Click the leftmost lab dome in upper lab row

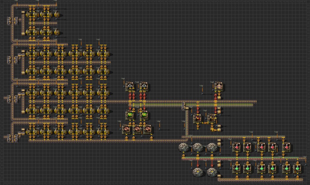click(x=183, y=147)
